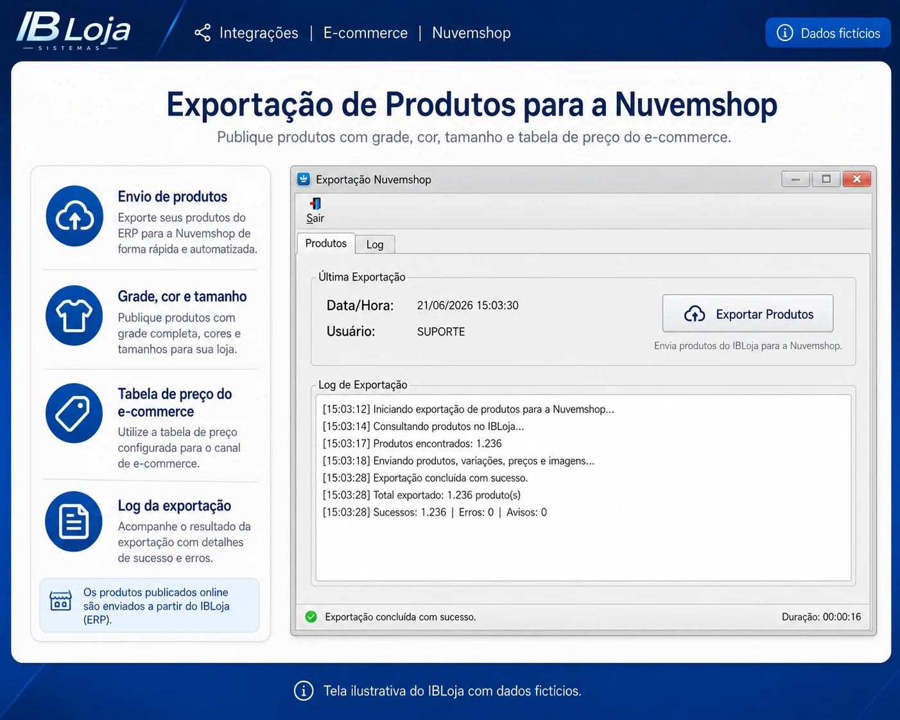The height and width of the screenshot is (720, 900).
Task: Click the Envio de produtos heading
Action: pos(173,197)
